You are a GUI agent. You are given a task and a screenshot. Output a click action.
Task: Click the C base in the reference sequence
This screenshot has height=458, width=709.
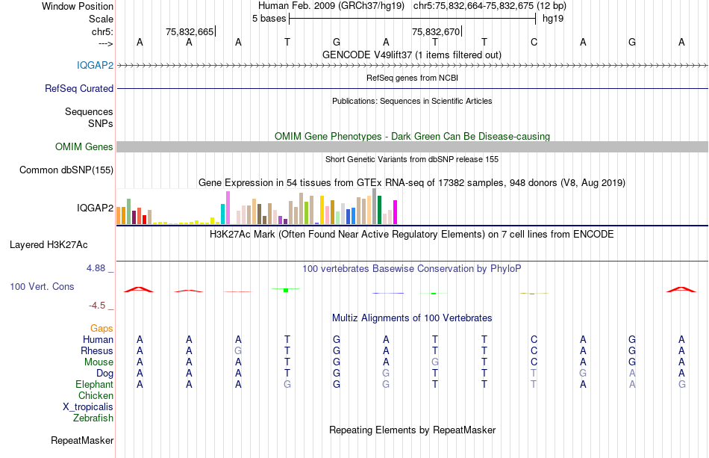click(534, 42)
